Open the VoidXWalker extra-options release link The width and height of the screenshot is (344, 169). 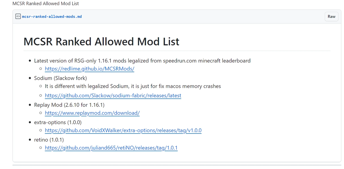point(123,131)
